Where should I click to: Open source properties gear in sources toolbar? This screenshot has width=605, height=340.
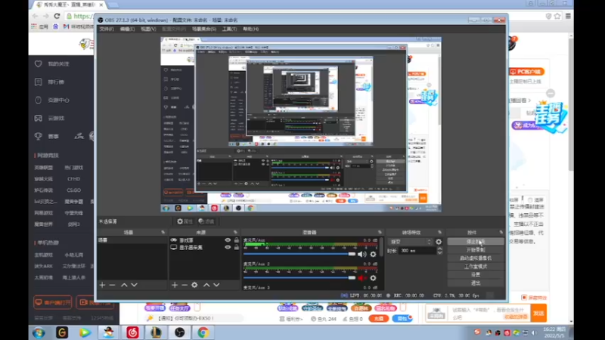(x=194, y=285)
